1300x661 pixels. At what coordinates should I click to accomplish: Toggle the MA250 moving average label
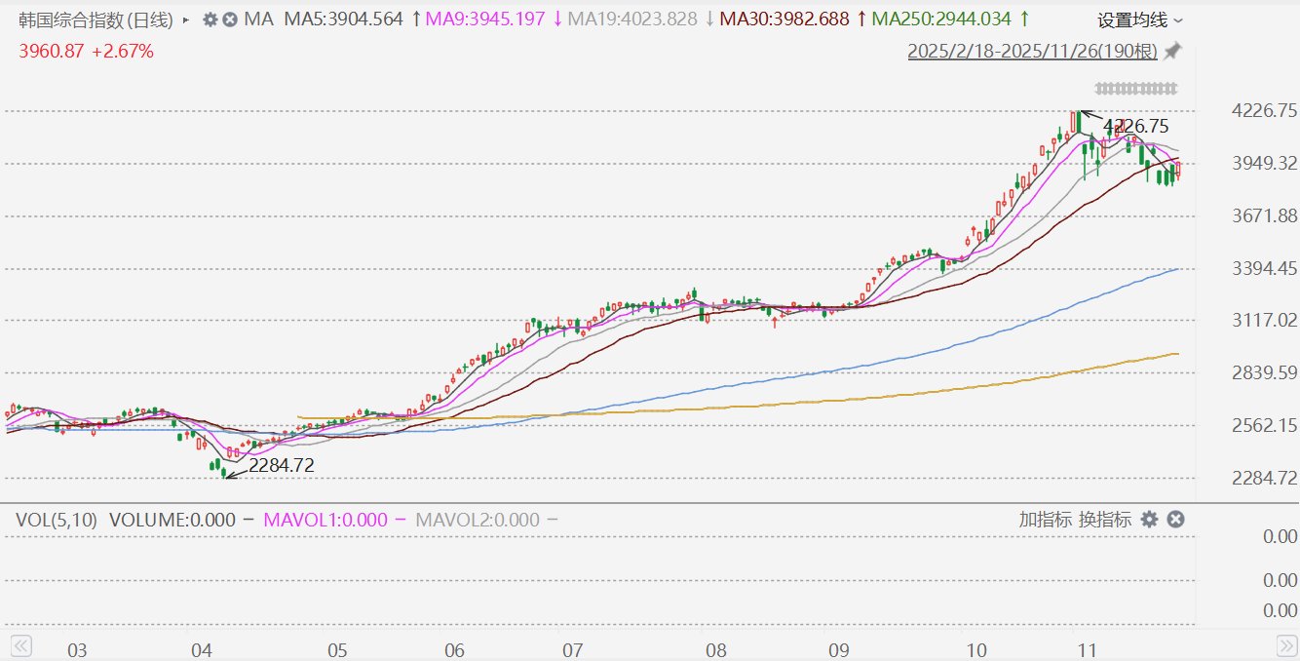941,19
